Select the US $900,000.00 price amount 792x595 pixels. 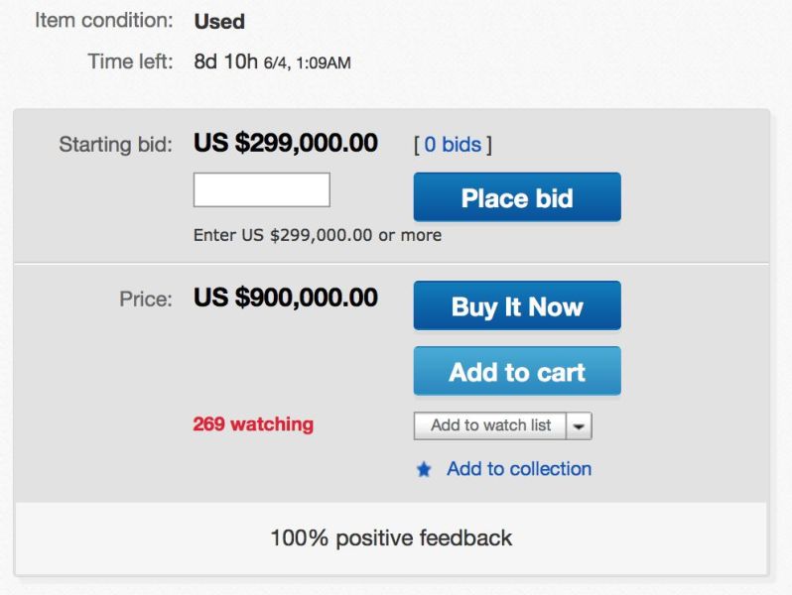(286, 297)
